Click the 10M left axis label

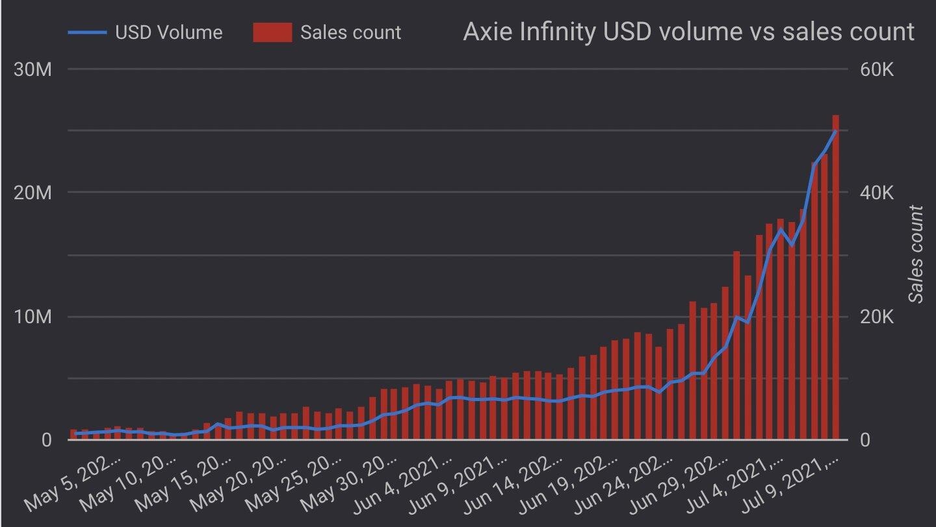point(32,317)
